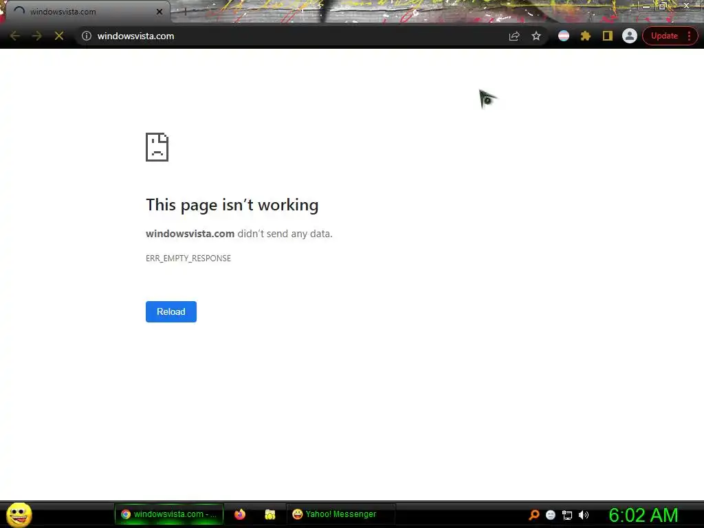Minimize the Chrome window
Screen dimensions: 704x528
point(646,5)
